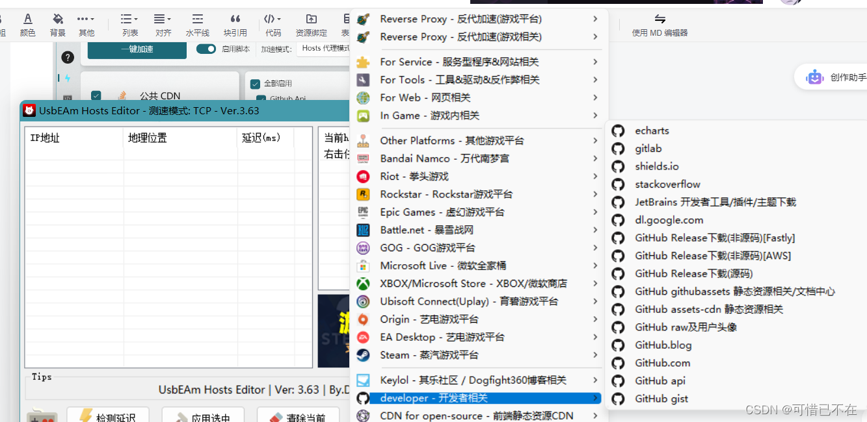Click the 水平线 (horizontal rule) icon
Screen dimensions: 867x422
pyautogui.click(x=197, y=19)
